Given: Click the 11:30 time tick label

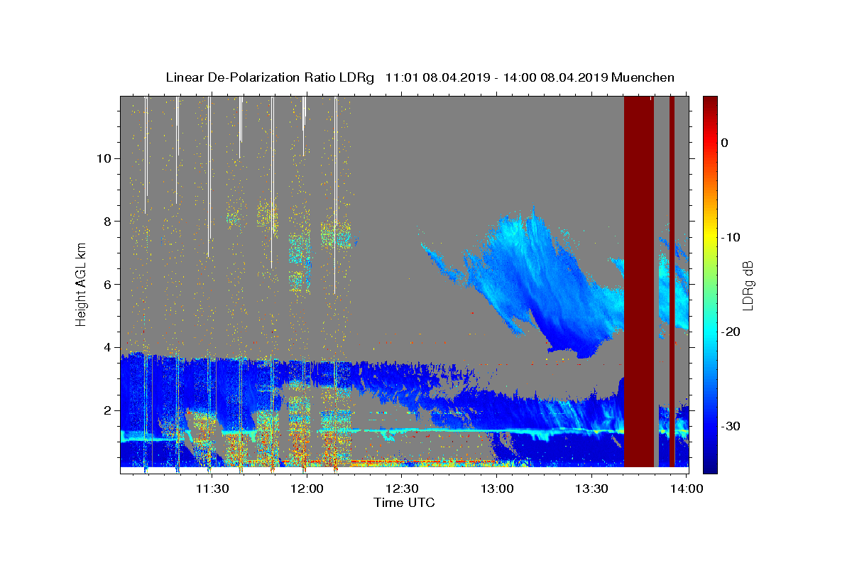Looking at the screenshot, I should point(212,489).
